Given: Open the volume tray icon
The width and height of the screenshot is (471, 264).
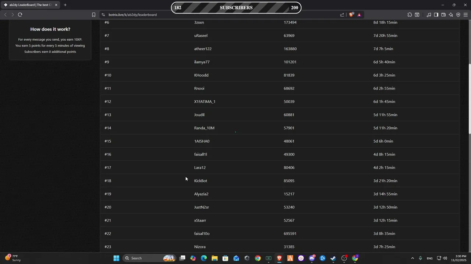Looking at the screenshot, I should tap(445, 258).
